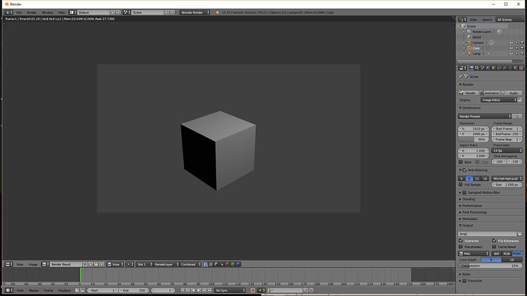The height and width of the screenshot is (296, 527).
Task: Open the Render properties tab icon
Action: (472, 68)
